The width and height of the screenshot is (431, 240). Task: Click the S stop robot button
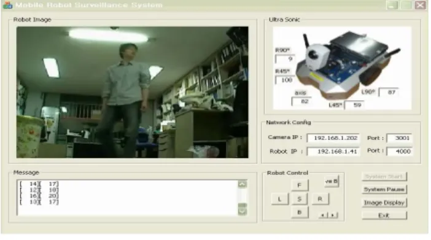click(x=300, y=199)
